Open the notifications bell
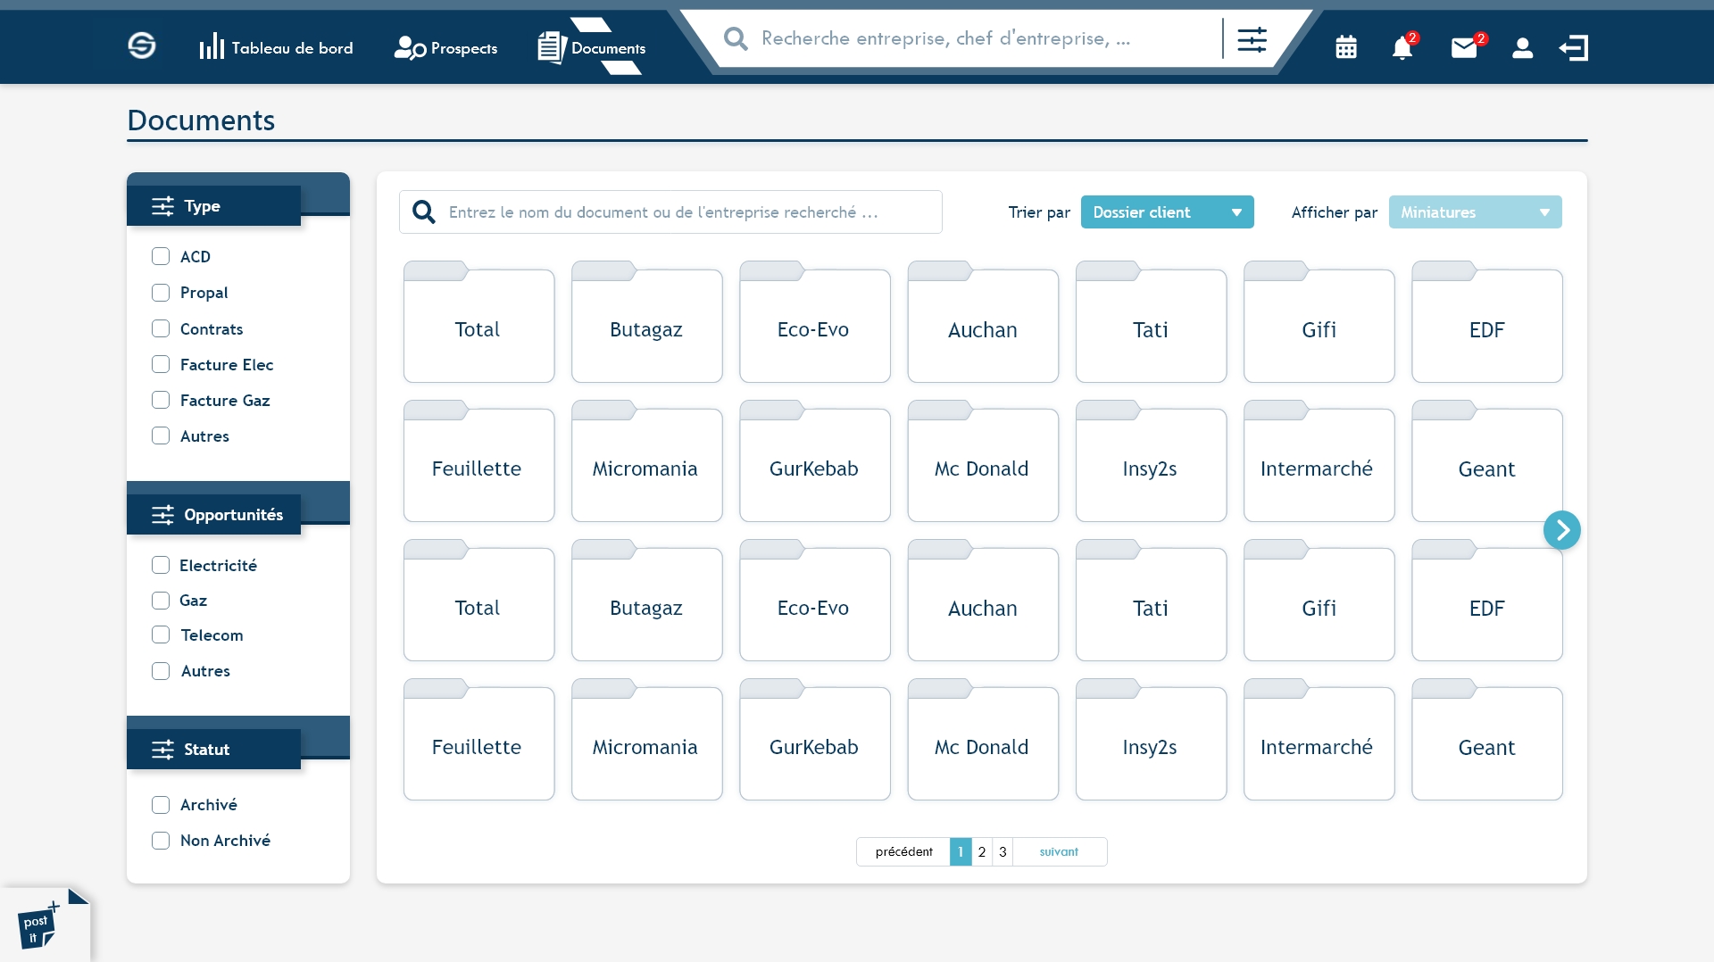The width and height of the screenshot is (1714, 962). pyautogui.click(x=1403, y=46)
